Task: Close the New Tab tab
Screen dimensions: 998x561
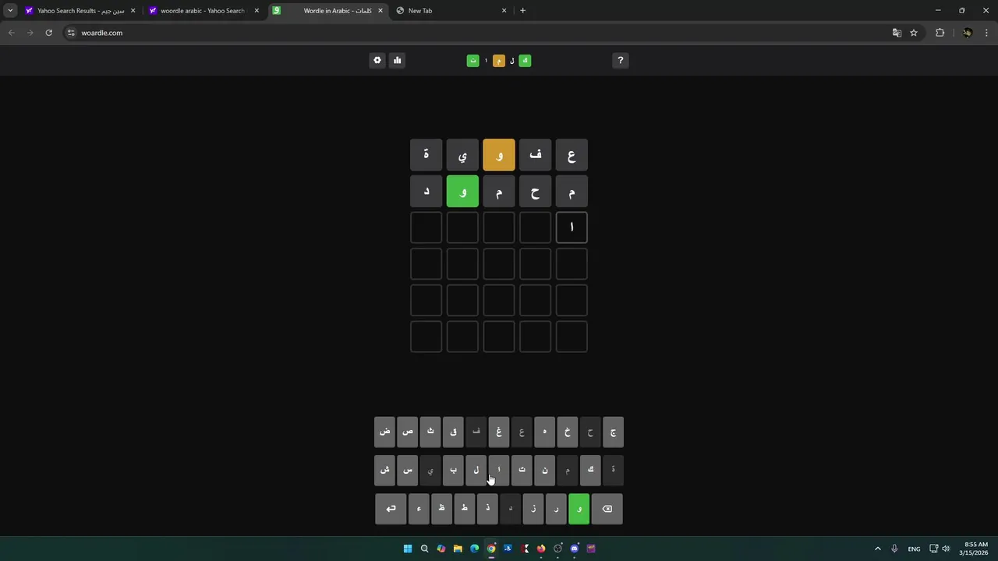Action: tap(504, 11)
